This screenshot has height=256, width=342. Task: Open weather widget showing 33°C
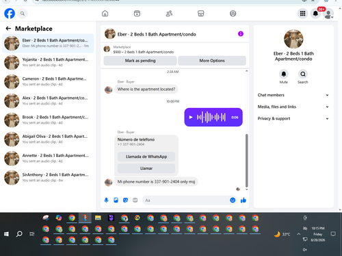(x=282, y=234)
